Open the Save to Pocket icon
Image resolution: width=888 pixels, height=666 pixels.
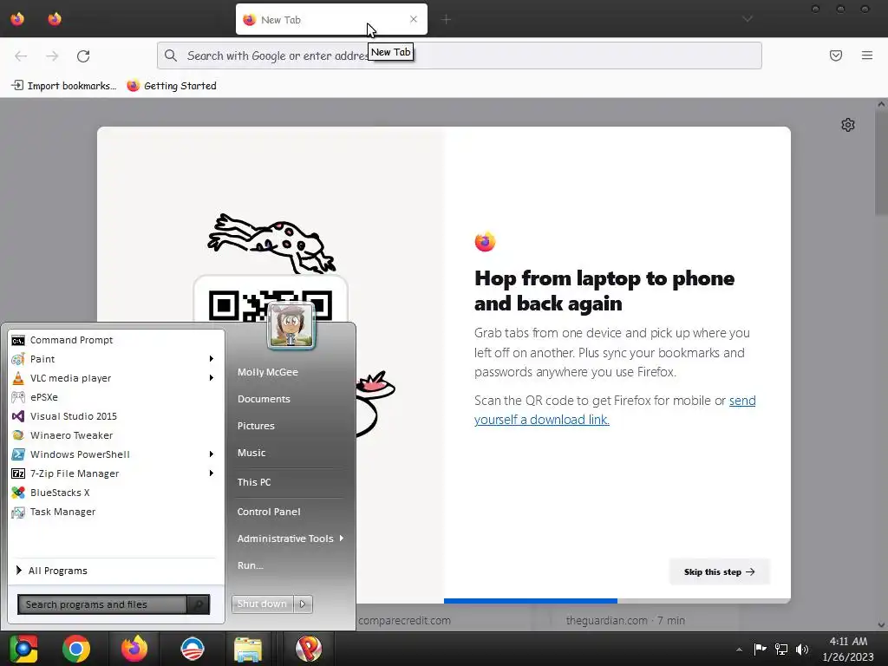pyautogui.click(x=836, y=55)
